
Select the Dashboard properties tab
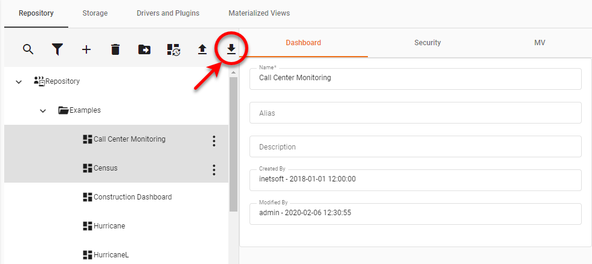(303, 43)
